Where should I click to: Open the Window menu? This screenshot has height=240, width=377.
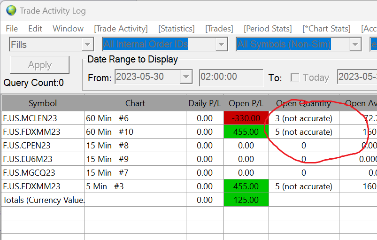[x=68, y=29]
